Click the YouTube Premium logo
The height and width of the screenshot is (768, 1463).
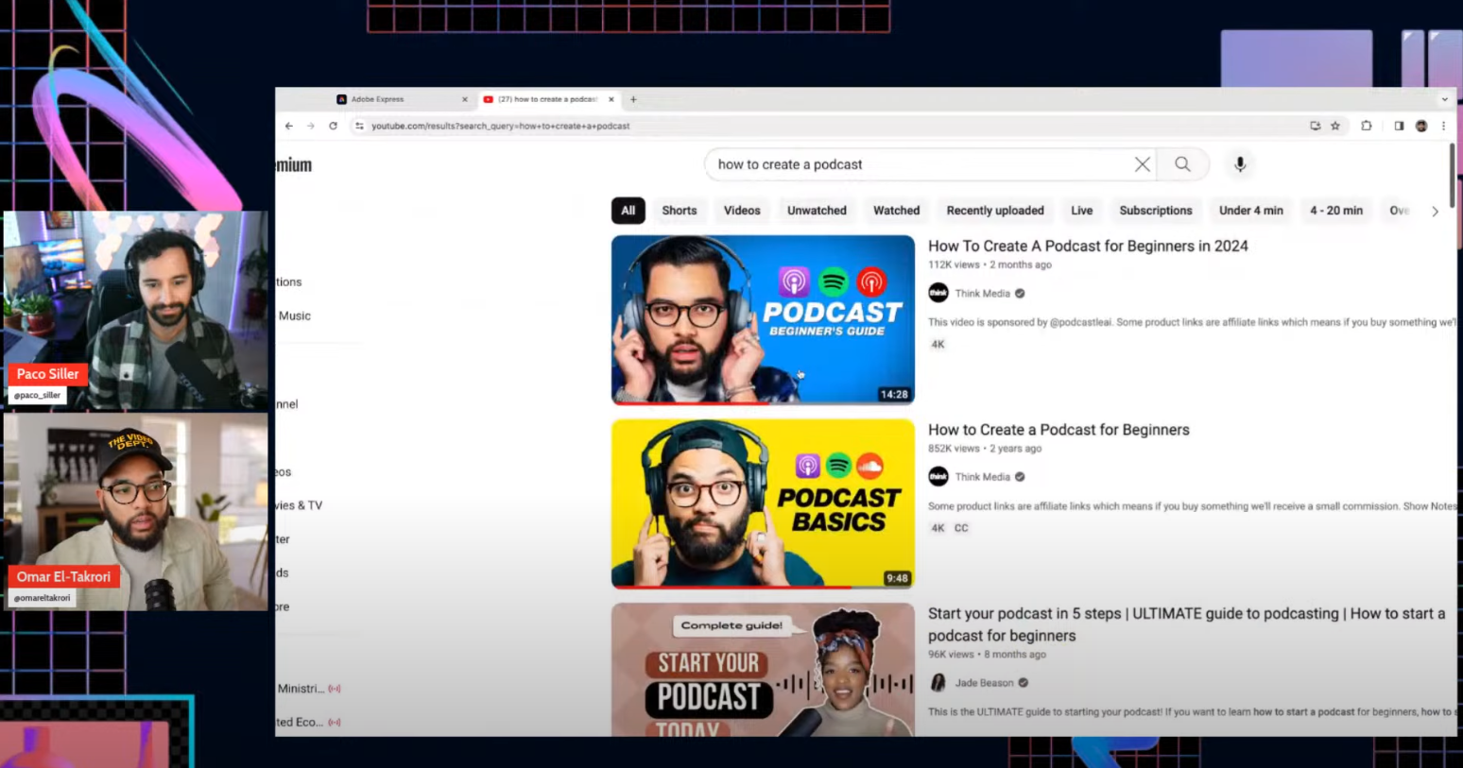click(x=294, y=165)
